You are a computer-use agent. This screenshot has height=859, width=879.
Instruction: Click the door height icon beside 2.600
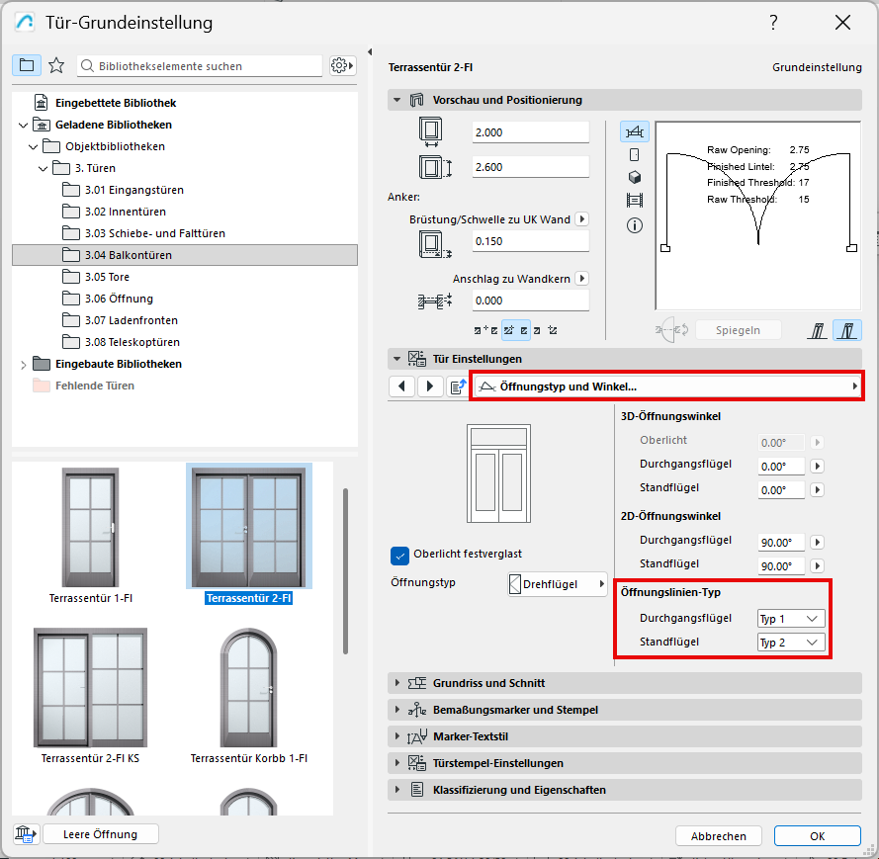(x=435, y=167)
